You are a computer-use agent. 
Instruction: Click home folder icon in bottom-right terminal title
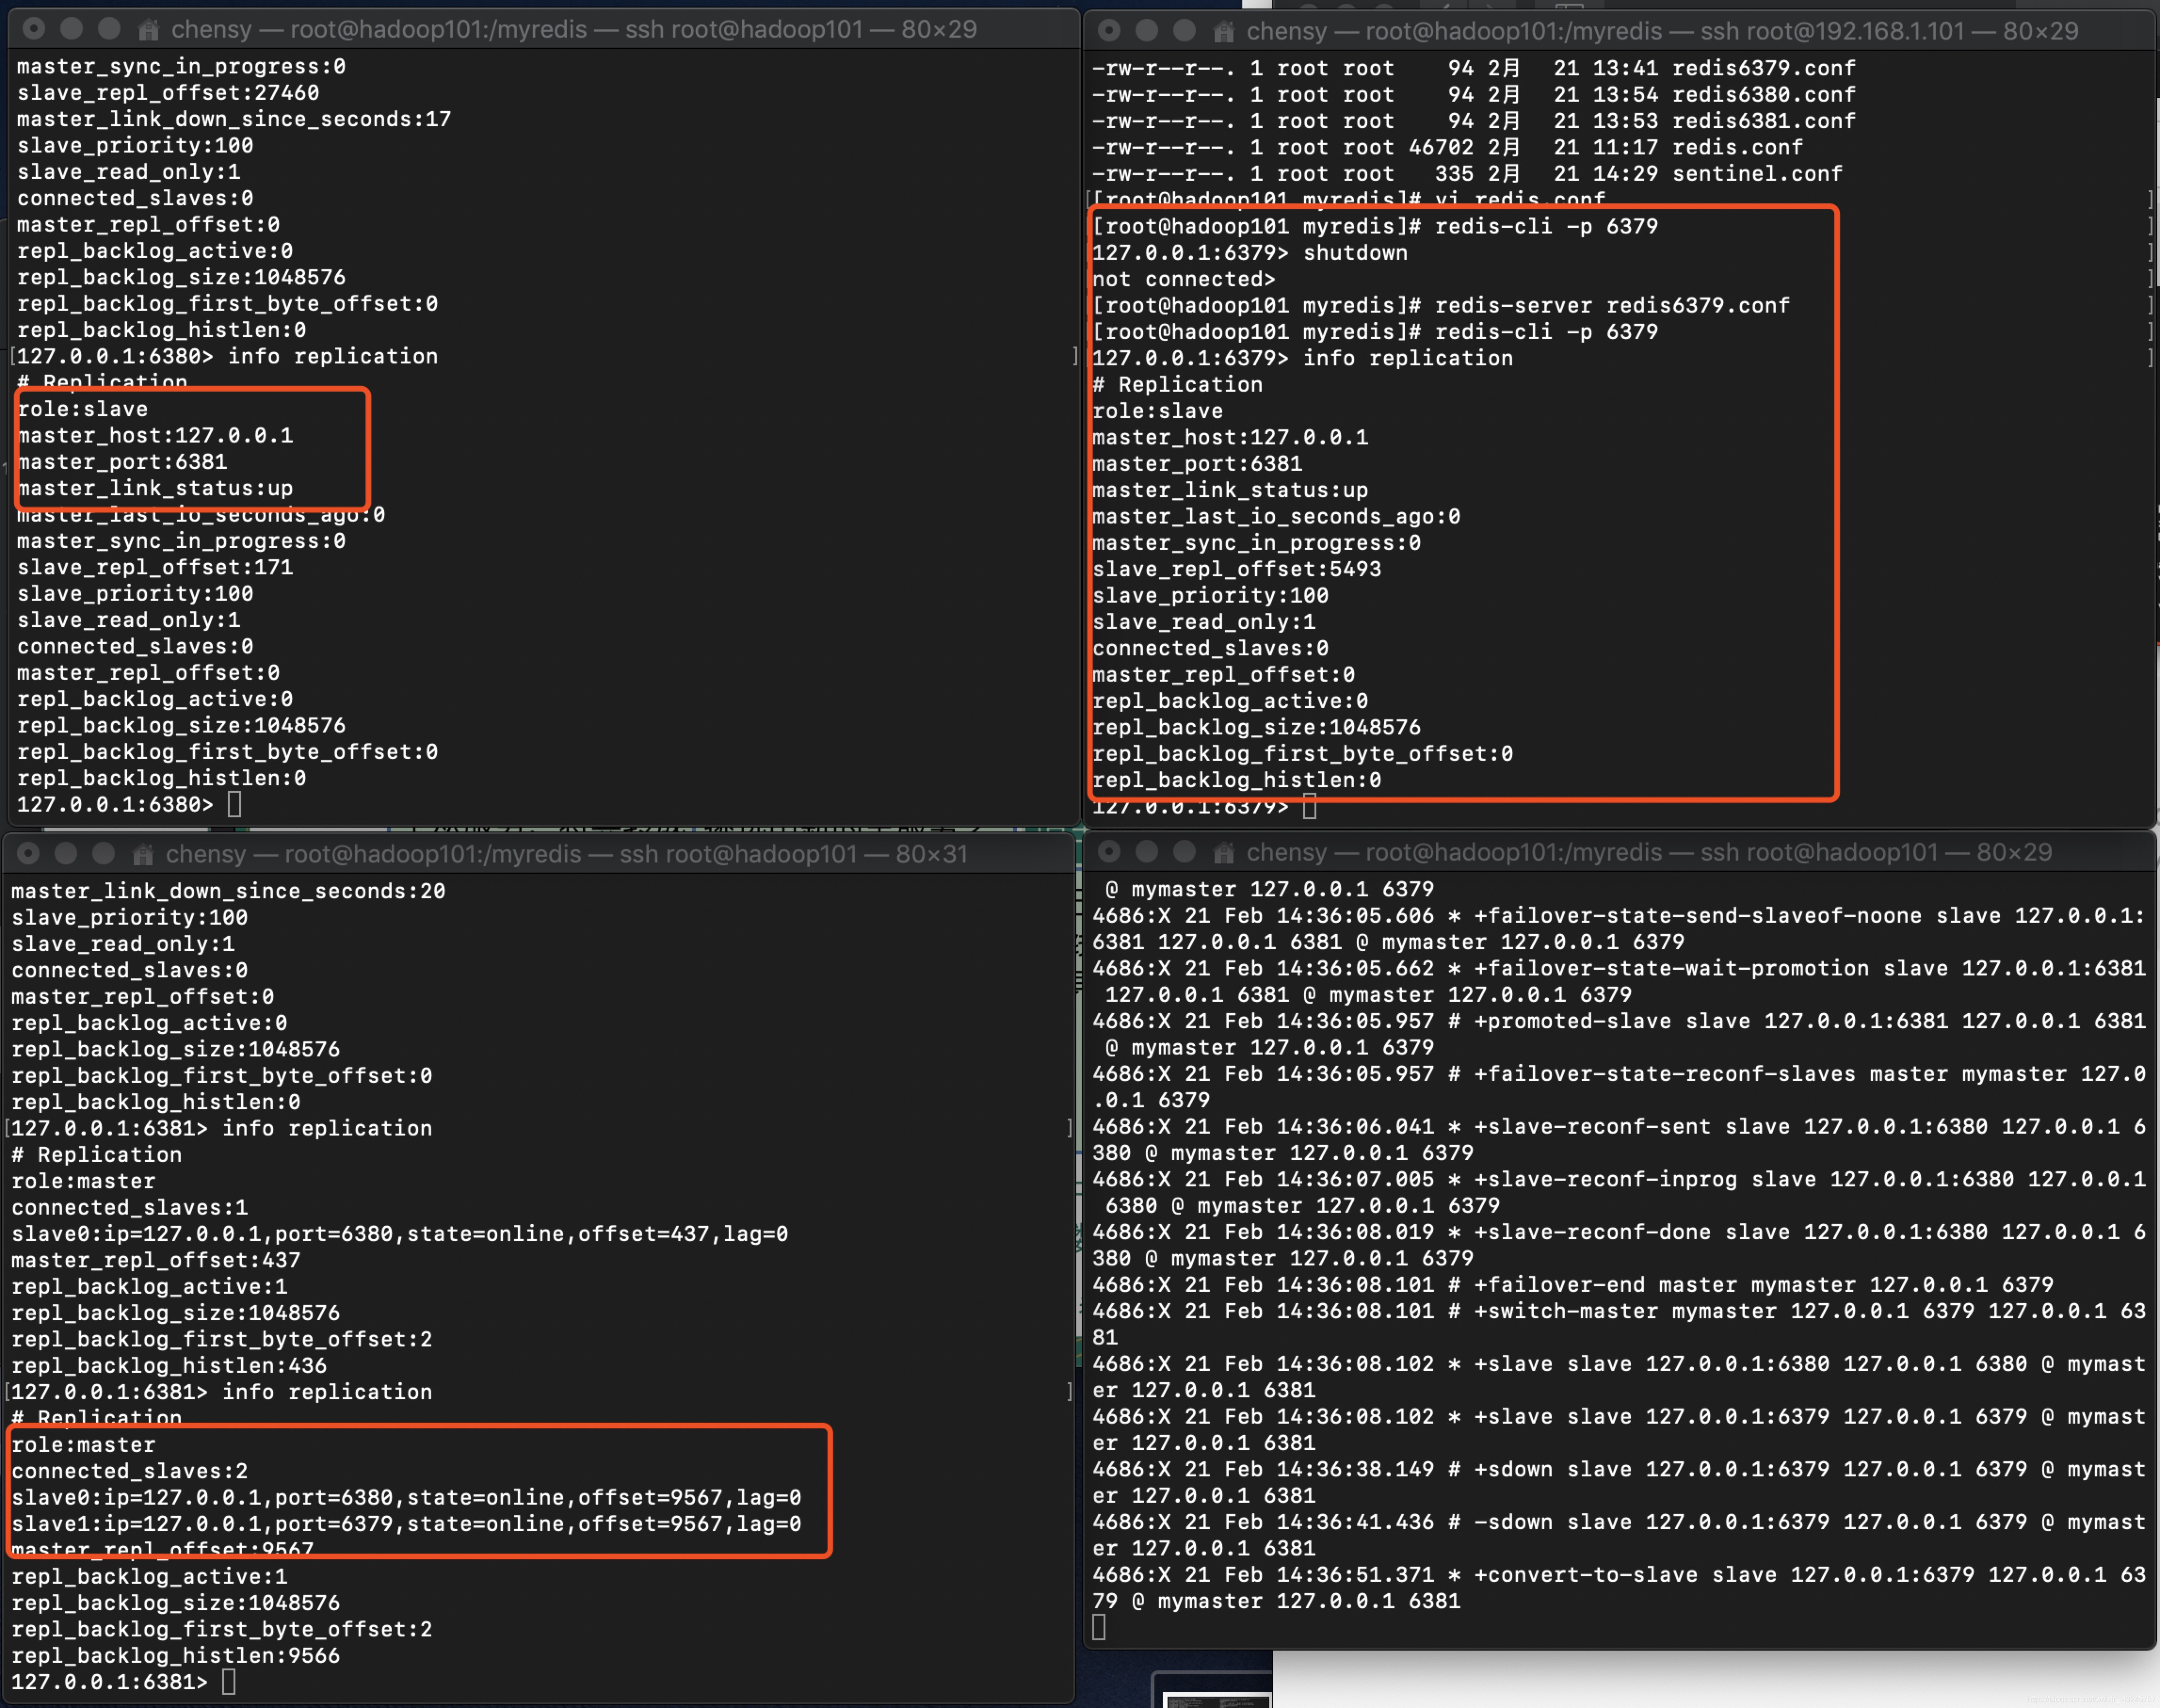1223,853
